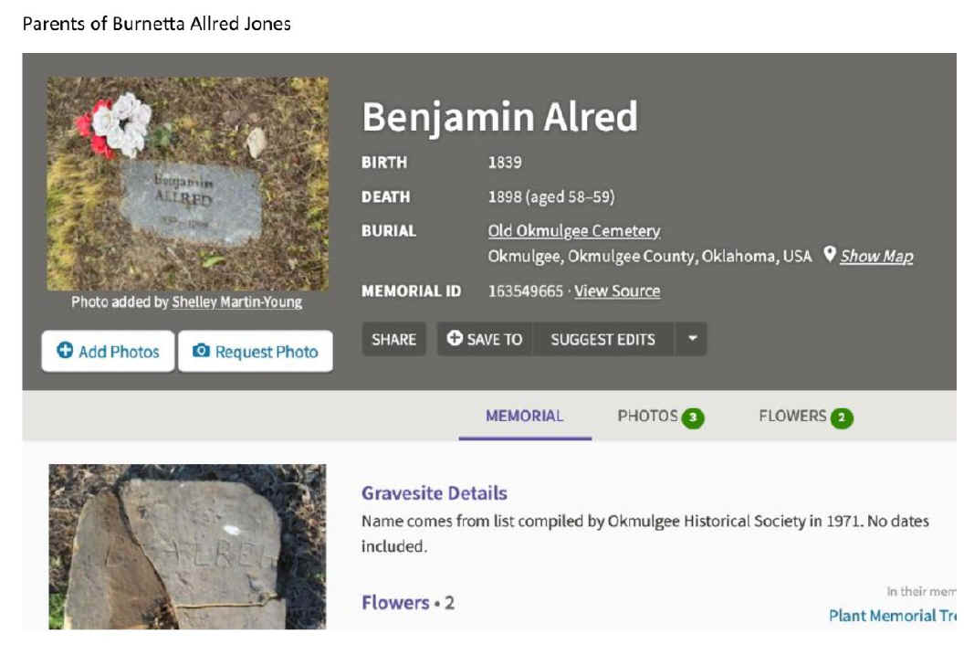Open Shelley Martin-Young contributor link
Viewport: 974px width, 655px height.
[236, 302]
